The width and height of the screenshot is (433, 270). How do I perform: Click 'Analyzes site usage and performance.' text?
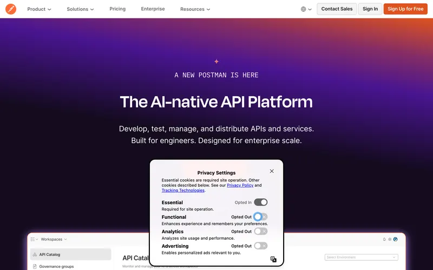(x=198, y=238)
